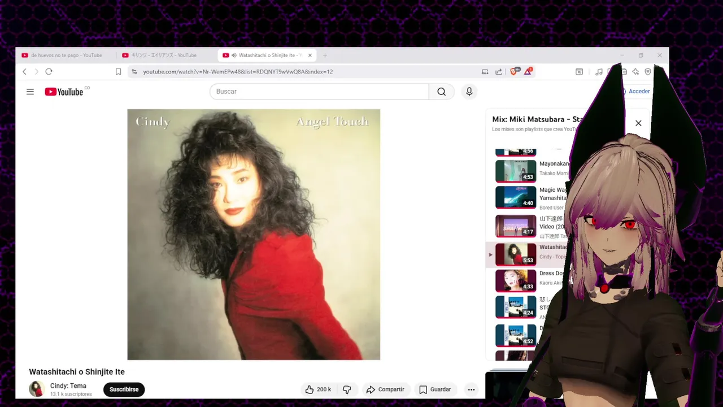Viewport: 723px width, 407px height.
Task: Subscribe with Suscribirse button
Action: (x=124, y=389)
